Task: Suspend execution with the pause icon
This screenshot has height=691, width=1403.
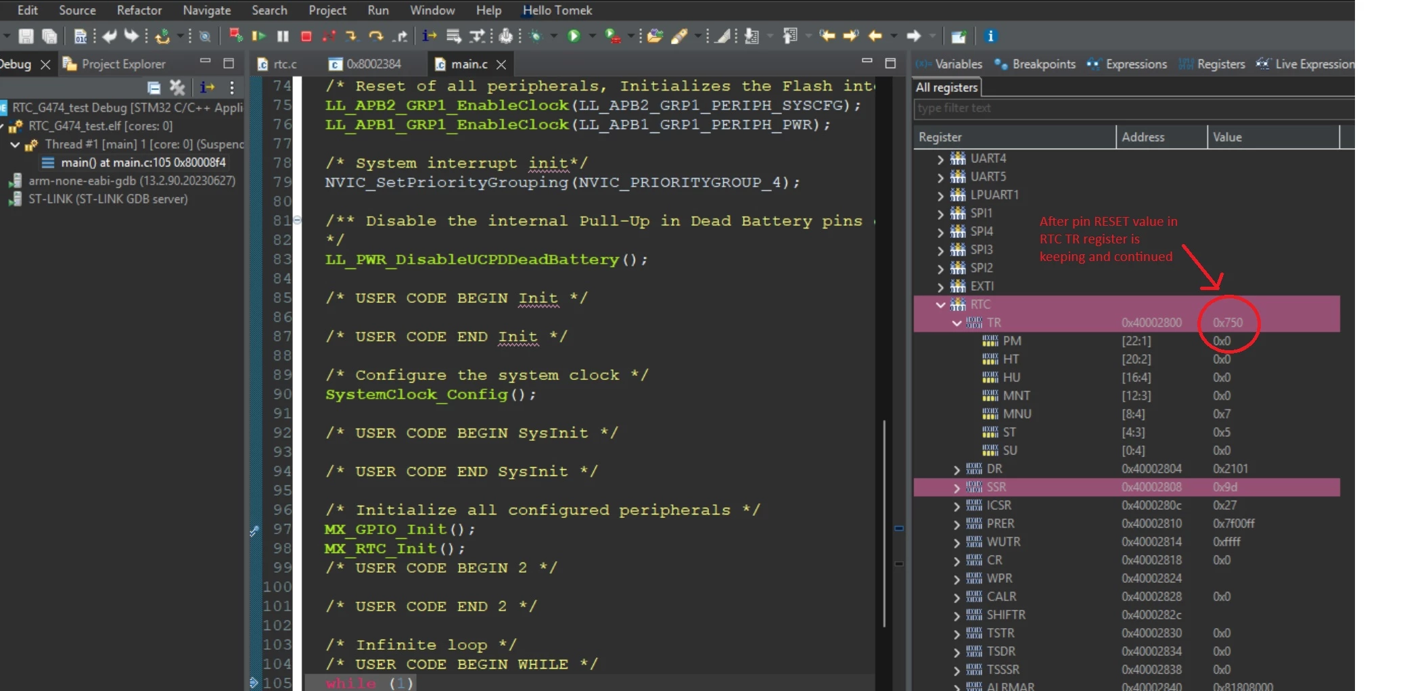Action: (x=283, y=36)
